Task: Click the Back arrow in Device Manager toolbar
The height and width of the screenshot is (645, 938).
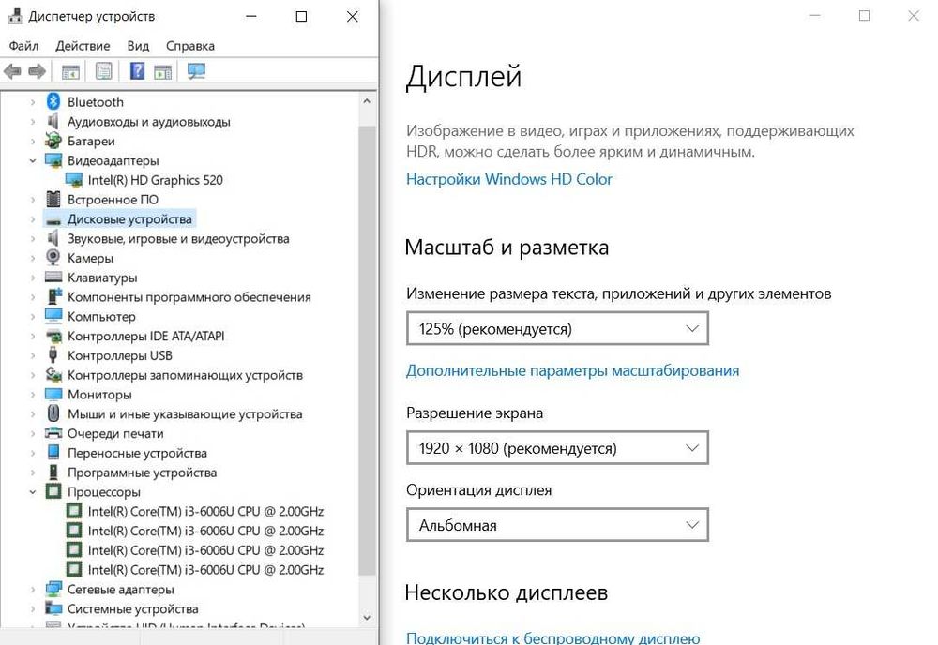Action: click(12, 72)
